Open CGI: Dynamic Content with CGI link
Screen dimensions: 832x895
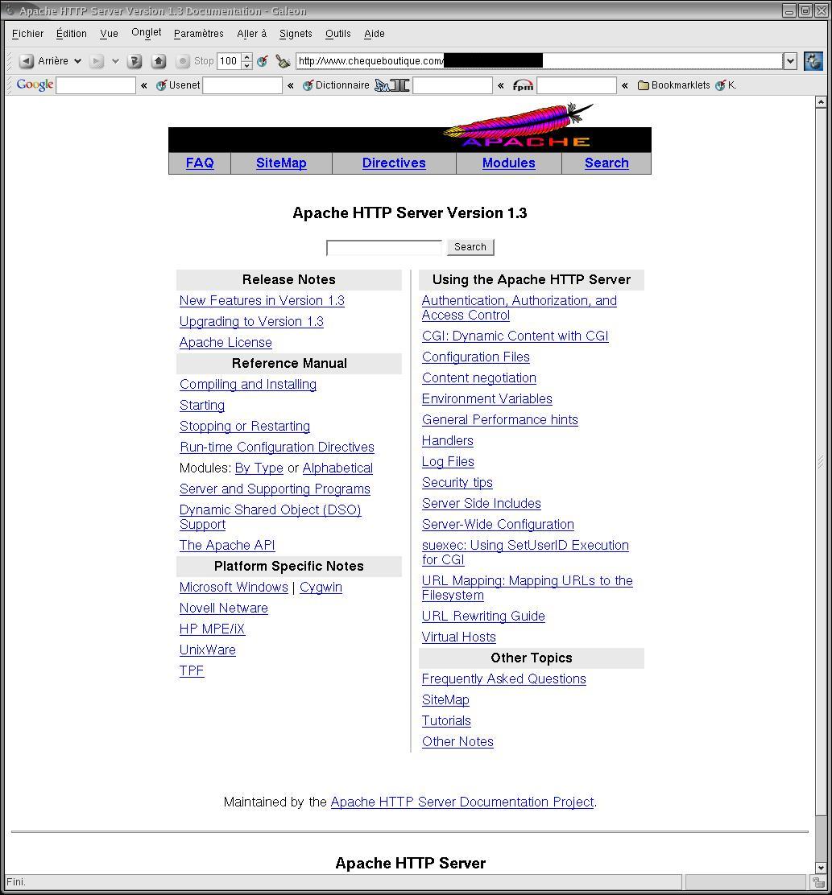click(515, 336)
